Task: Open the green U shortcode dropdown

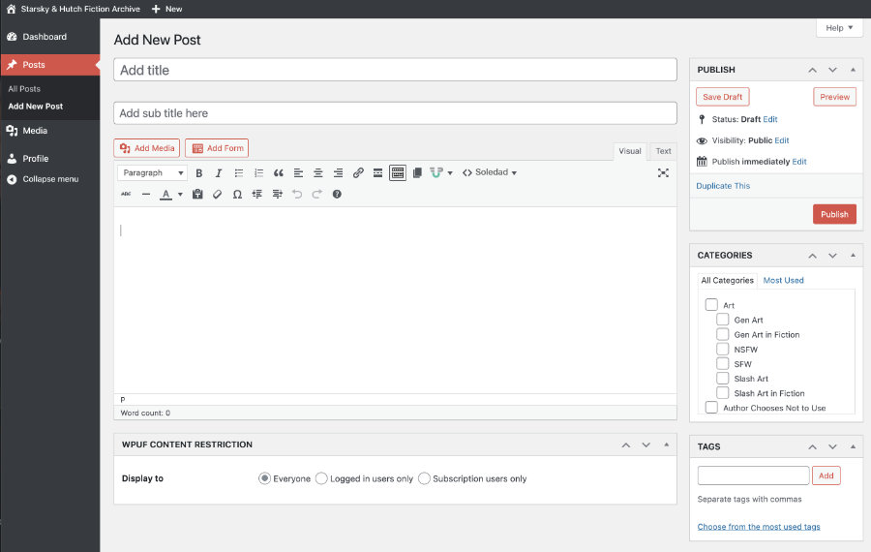Action: point(441,173)
